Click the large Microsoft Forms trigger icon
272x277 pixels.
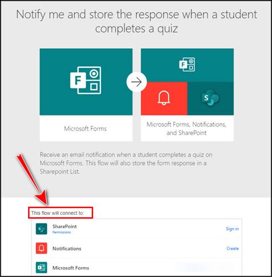click(x=86, y=80)
